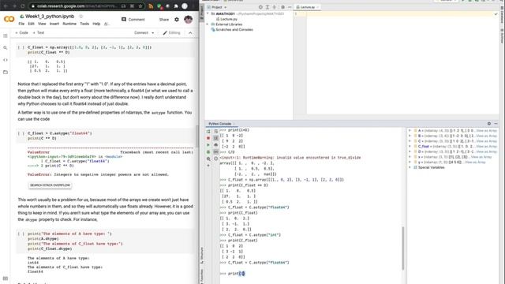Run the C_float np.array code cell

[x=21, y=47]
